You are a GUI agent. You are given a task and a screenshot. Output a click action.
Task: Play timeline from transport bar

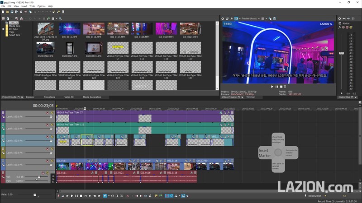(72, 196)
